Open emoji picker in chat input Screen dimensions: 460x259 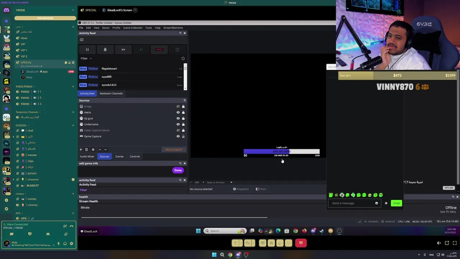(377, 203)
